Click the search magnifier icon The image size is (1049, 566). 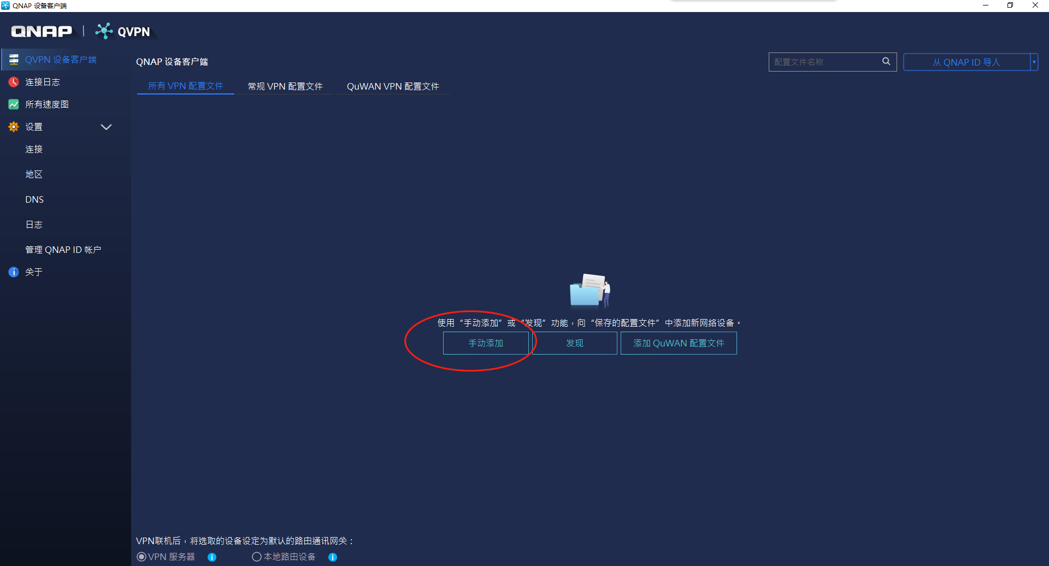click(x=886, y=62)
